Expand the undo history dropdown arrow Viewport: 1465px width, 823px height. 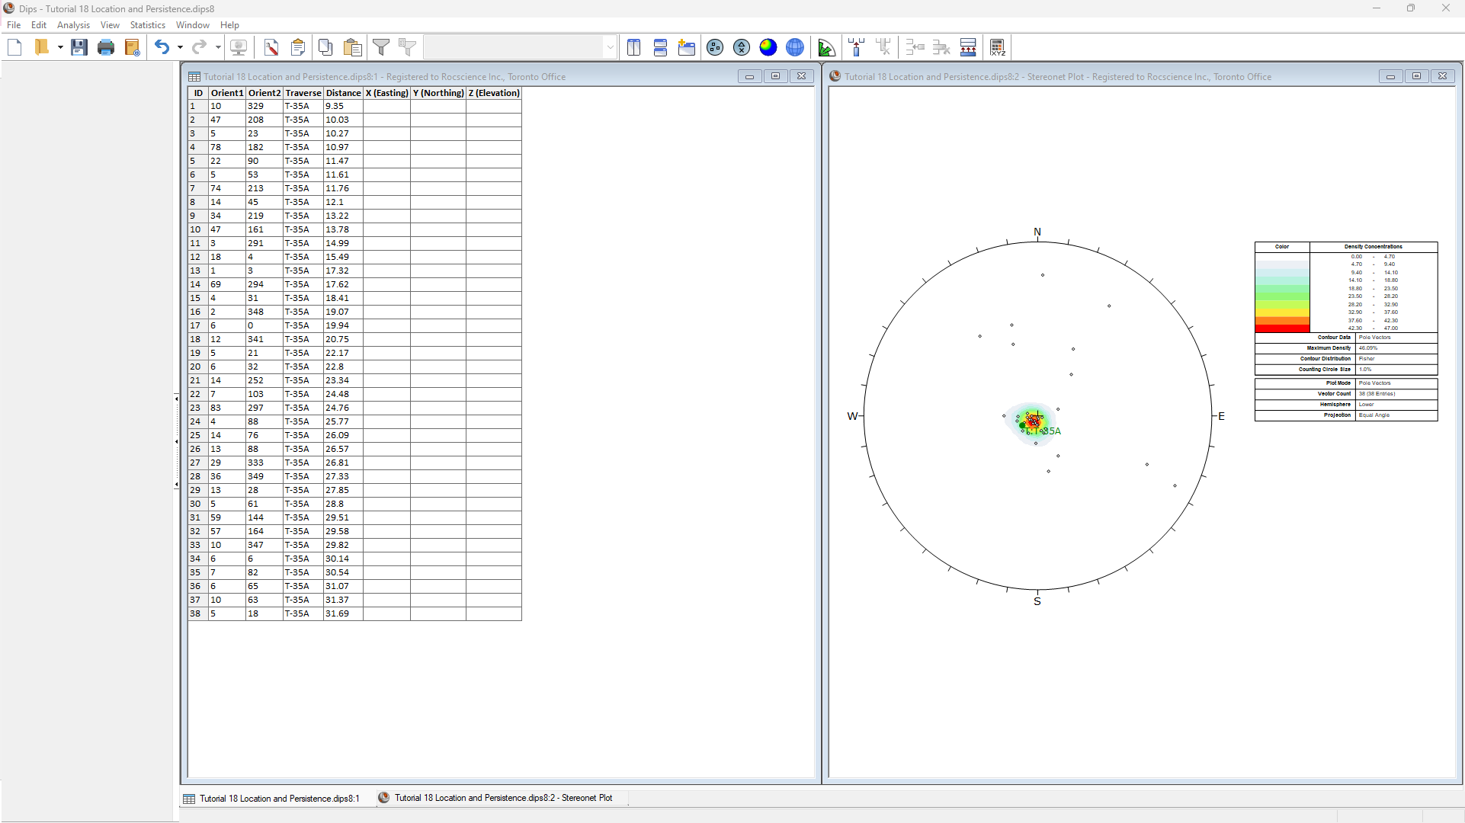(180, 47)
